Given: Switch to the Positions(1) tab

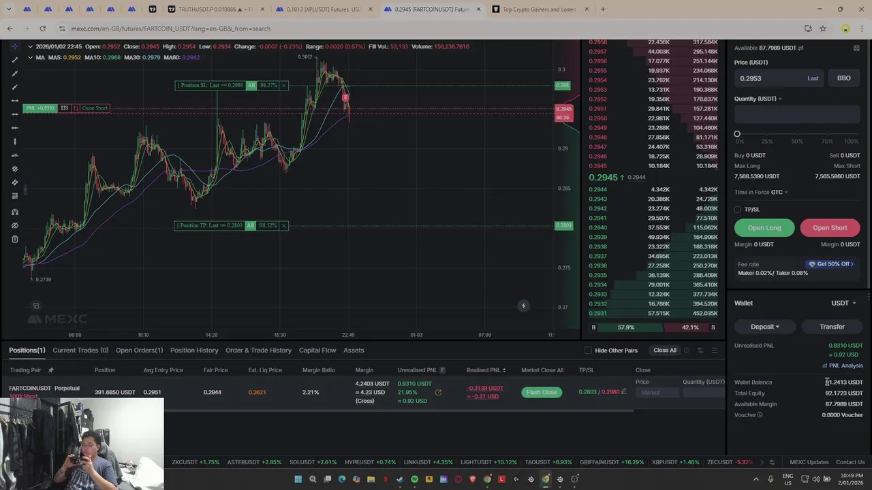Looking at the screenshot, I should 27,350.
